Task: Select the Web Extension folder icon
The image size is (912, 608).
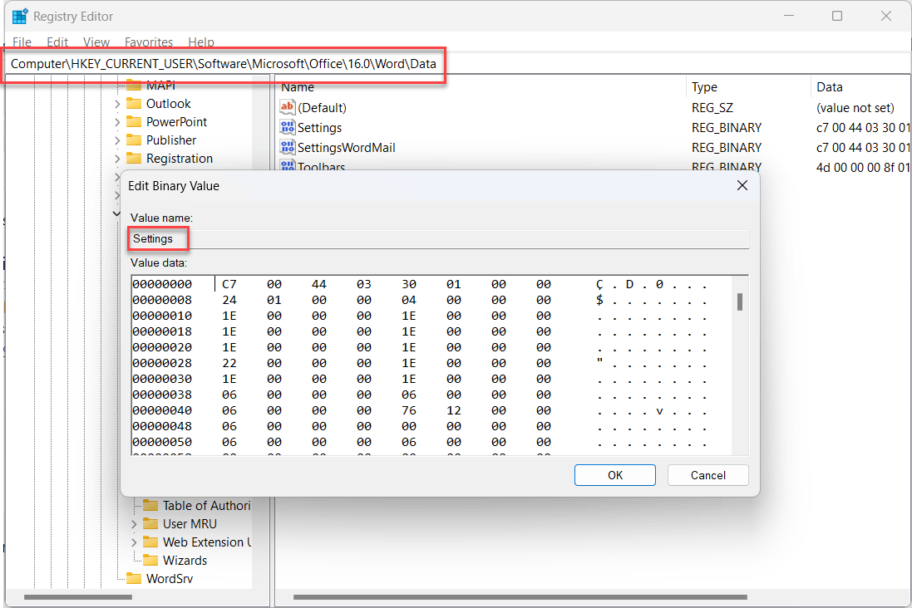Action: (150, 542)
